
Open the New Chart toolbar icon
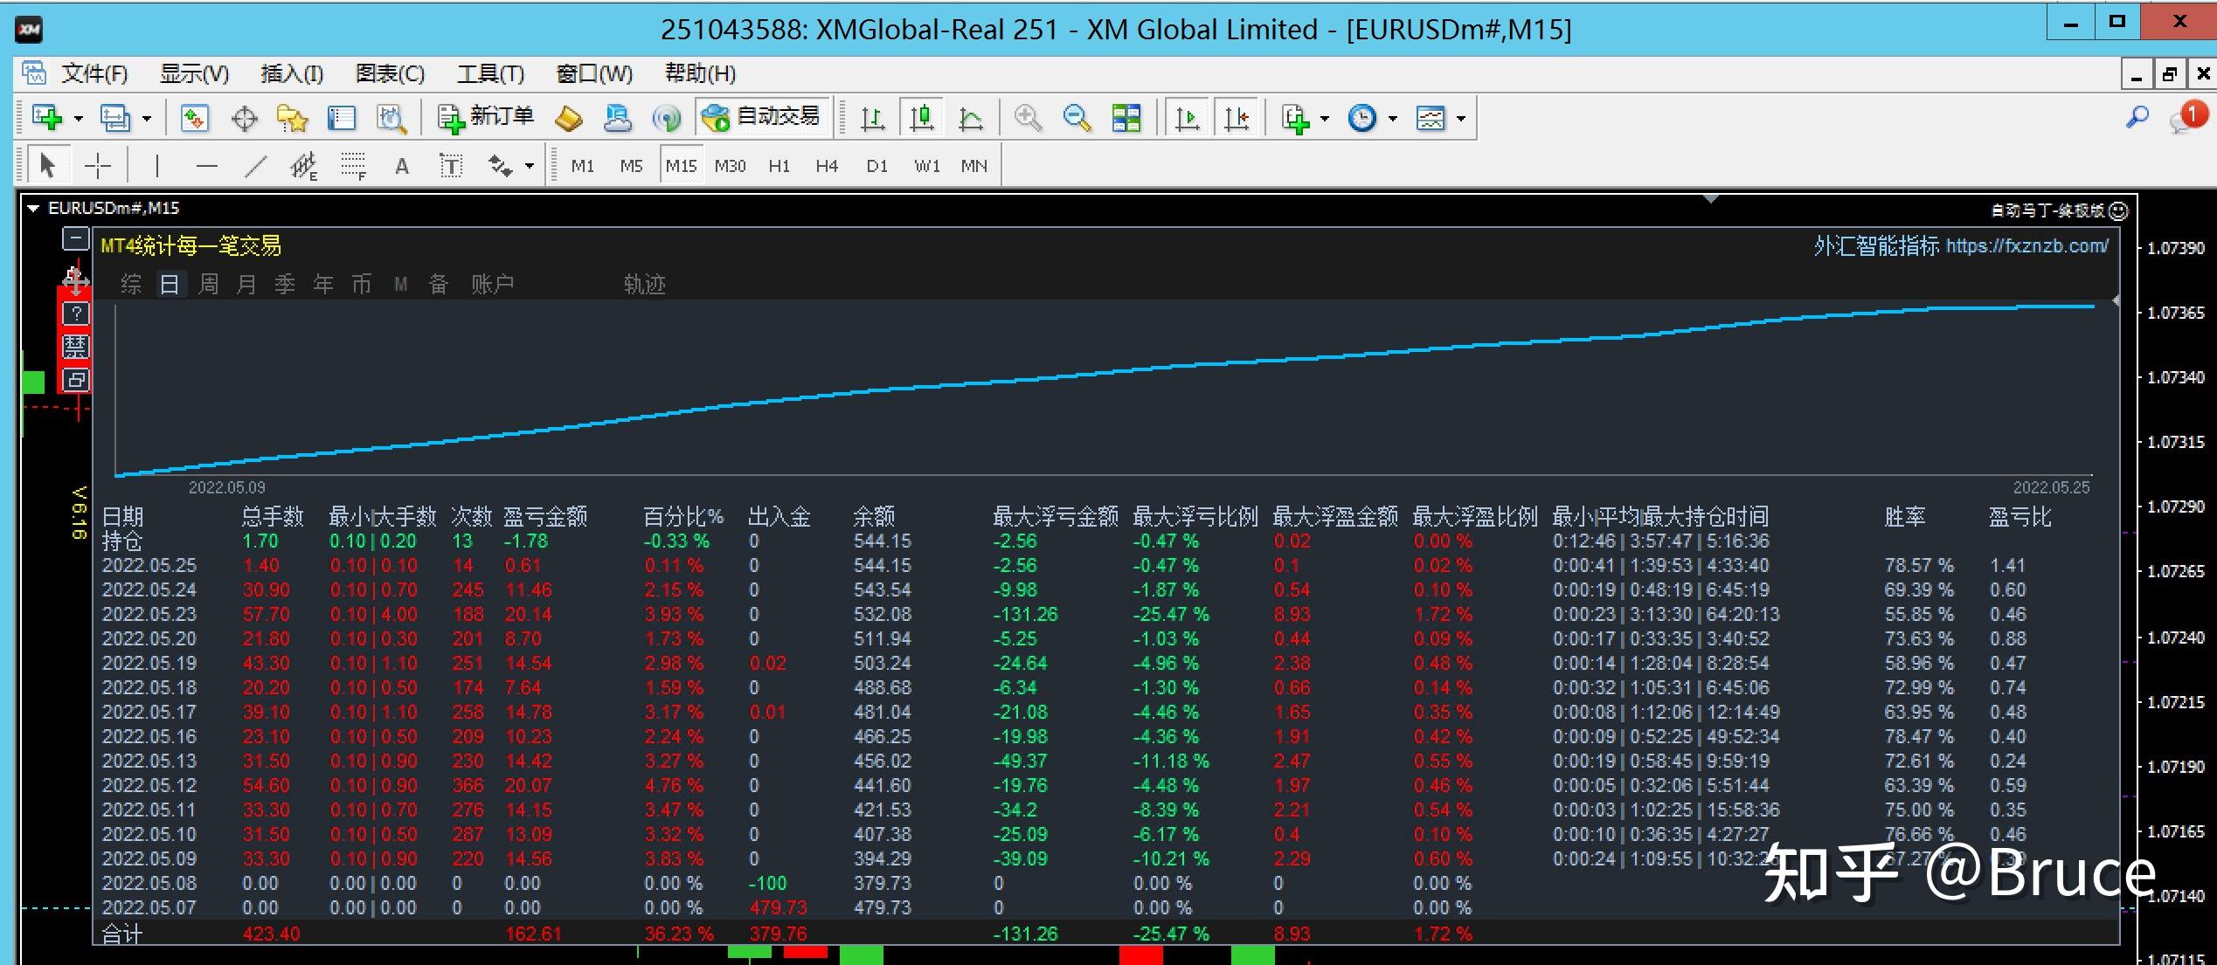[x=46, y=118]
